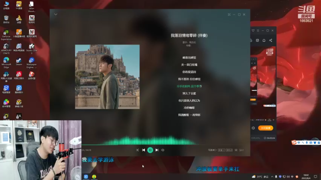The width and height of the screenshot is (321, 180).
Task: Click highlighted lyric 分手在起风 这个季节
Action: 189,86
